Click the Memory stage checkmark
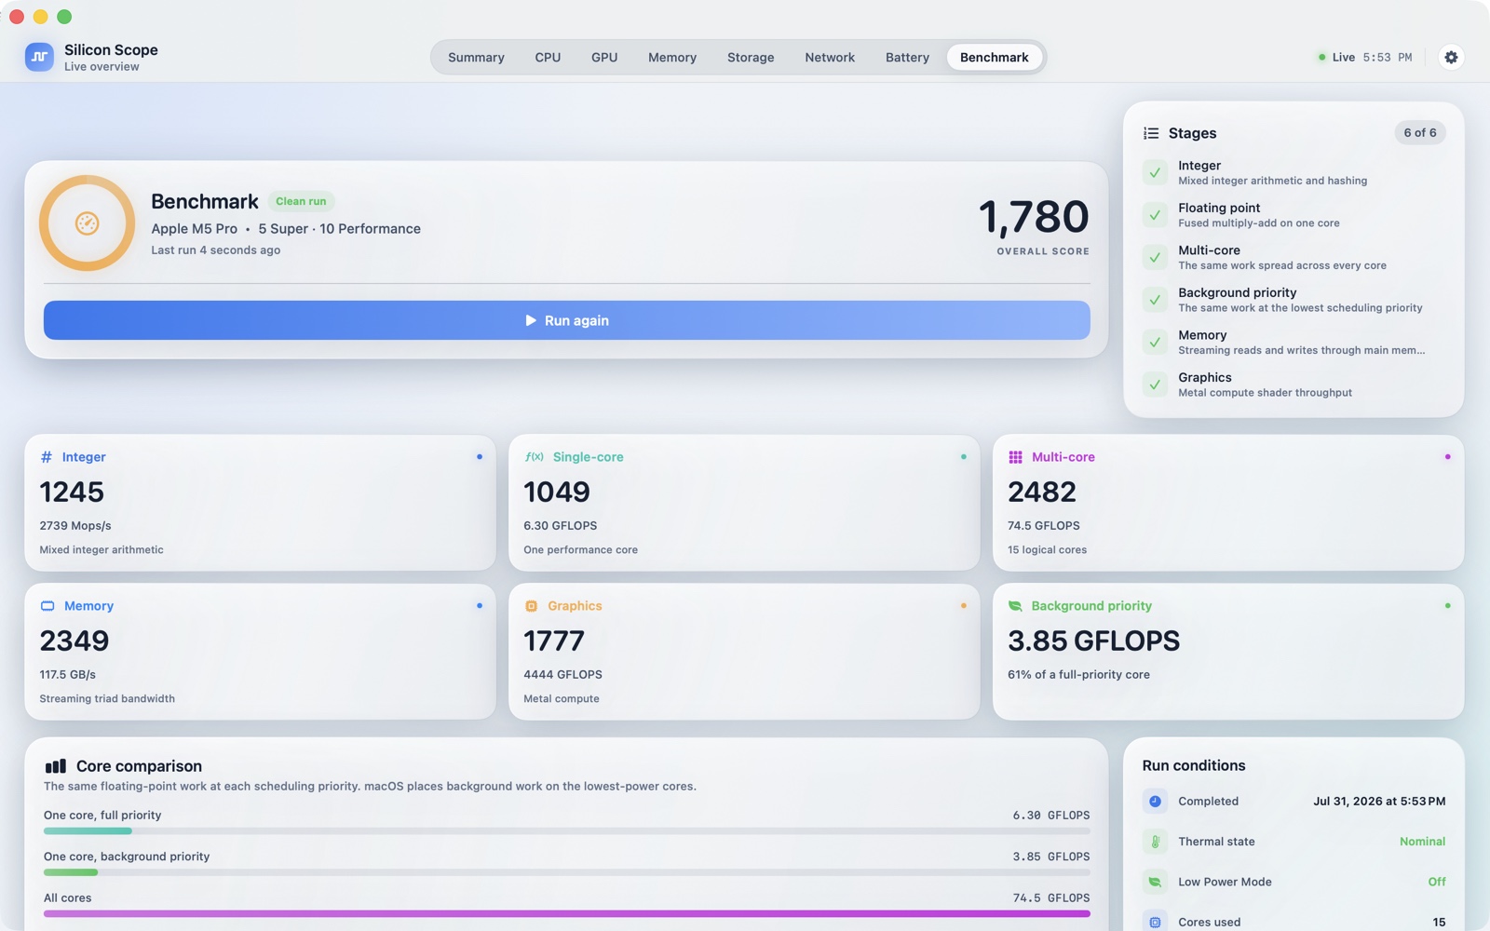1490x931 pixels. coord(1155,342)
